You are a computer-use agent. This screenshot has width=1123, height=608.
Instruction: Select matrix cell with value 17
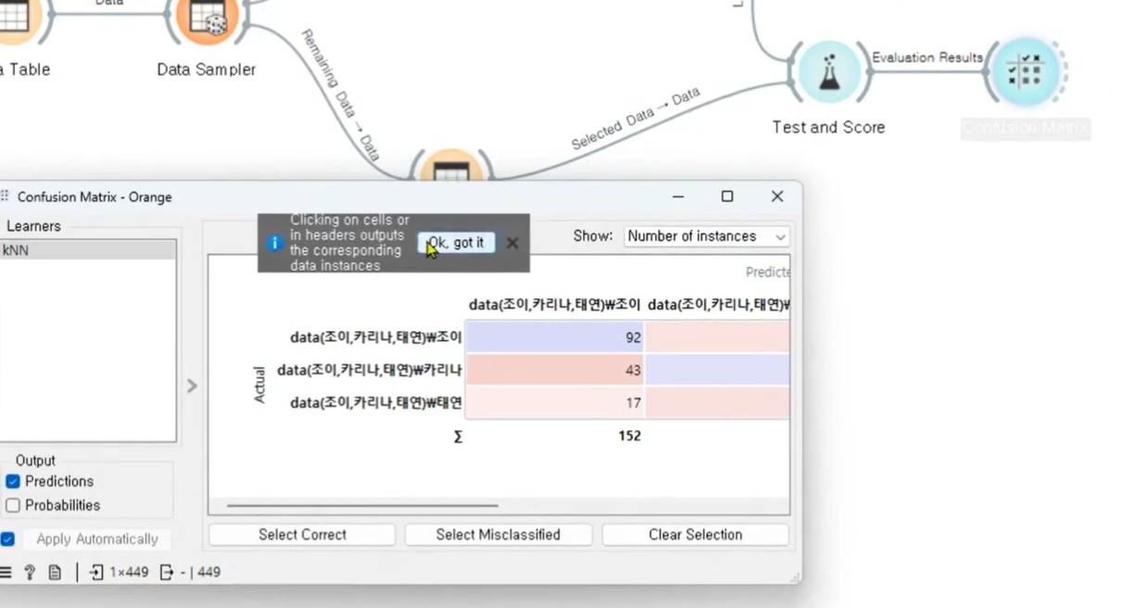(554, 402)
